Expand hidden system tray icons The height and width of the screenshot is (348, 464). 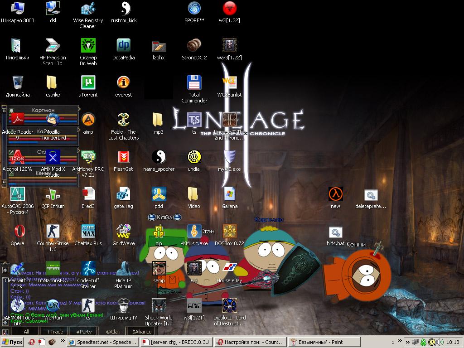pos(407,342)
